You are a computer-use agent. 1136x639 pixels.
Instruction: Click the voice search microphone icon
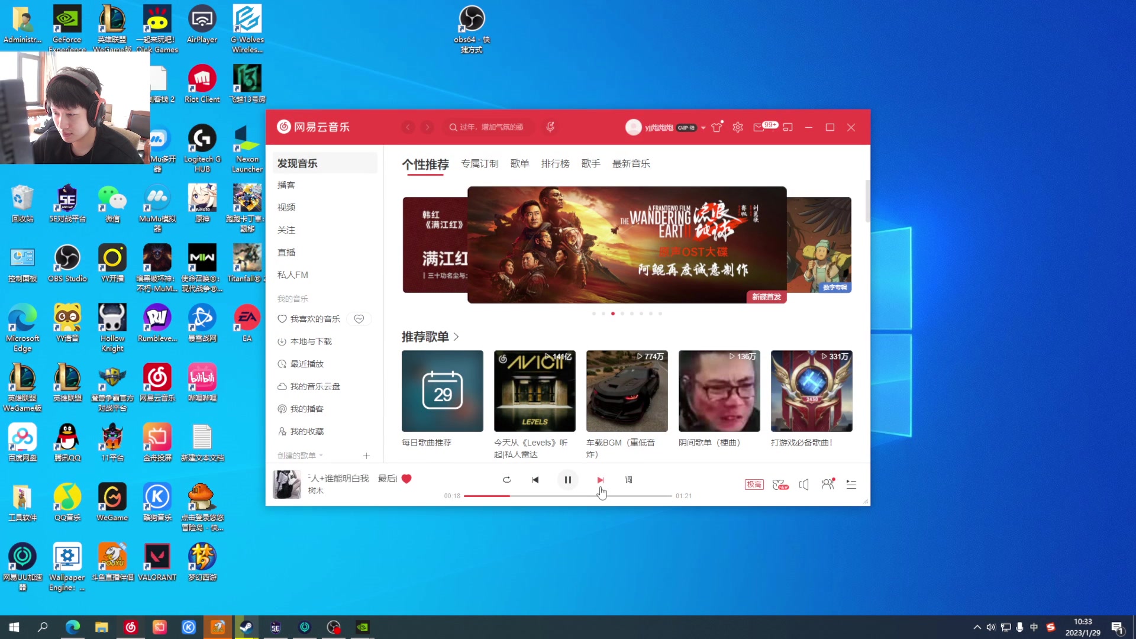point(550,127)
